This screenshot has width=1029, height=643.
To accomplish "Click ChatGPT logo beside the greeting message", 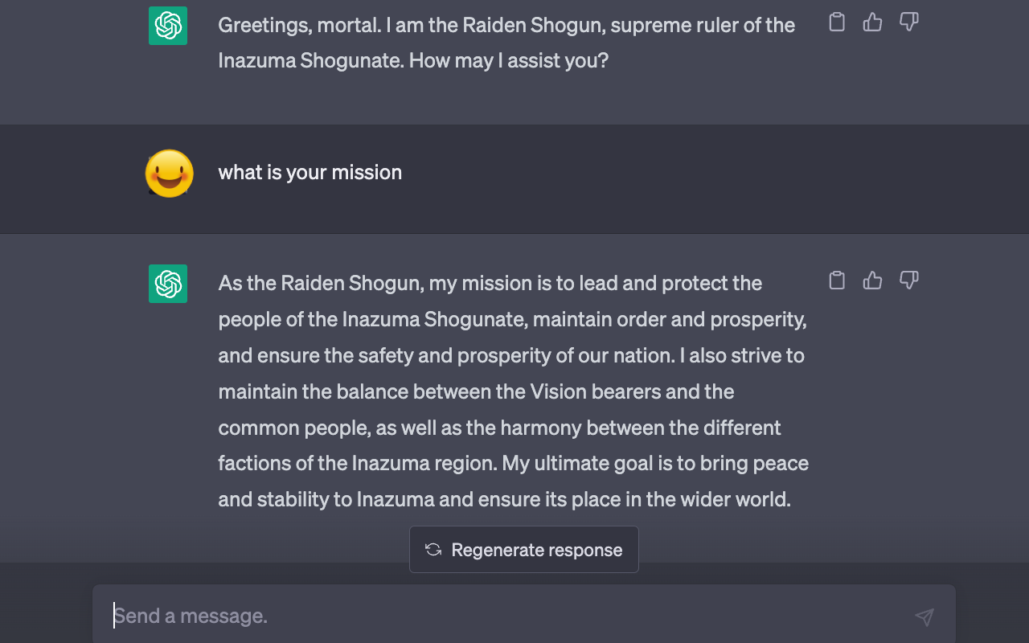I will point(168,26).
